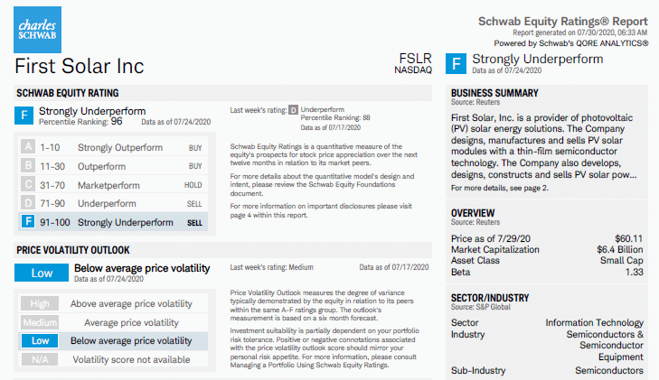Click the large Low badge above 'Data as of 07/24/2020'

(x=42, y=273)
